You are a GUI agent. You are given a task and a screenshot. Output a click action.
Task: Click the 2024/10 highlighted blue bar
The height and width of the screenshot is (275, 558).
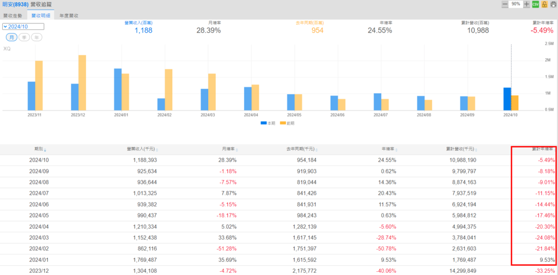point(507,99)
